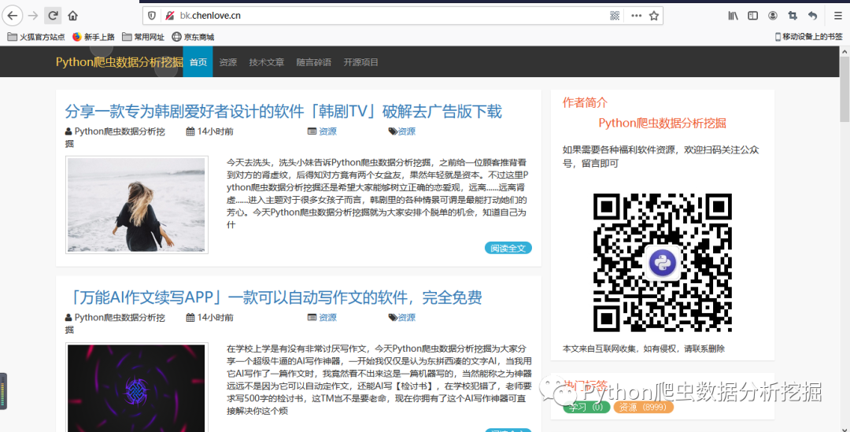Open the tracking protection shield icon
850x432 pixels.
153,16
